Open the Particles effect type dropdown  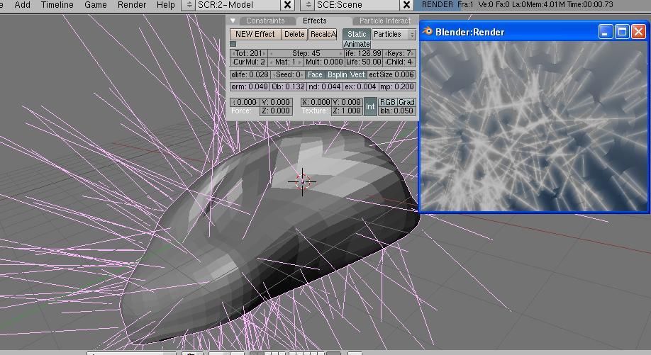(x=394, y=35)
